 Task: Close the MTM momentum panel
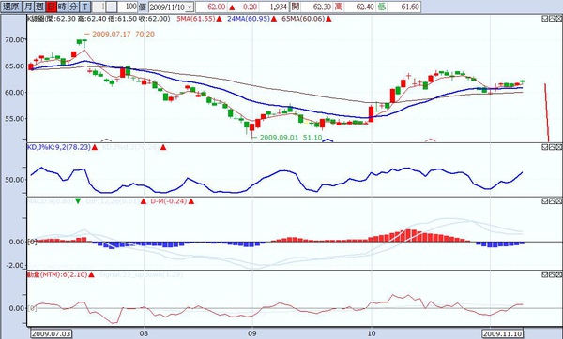(558, 274)
